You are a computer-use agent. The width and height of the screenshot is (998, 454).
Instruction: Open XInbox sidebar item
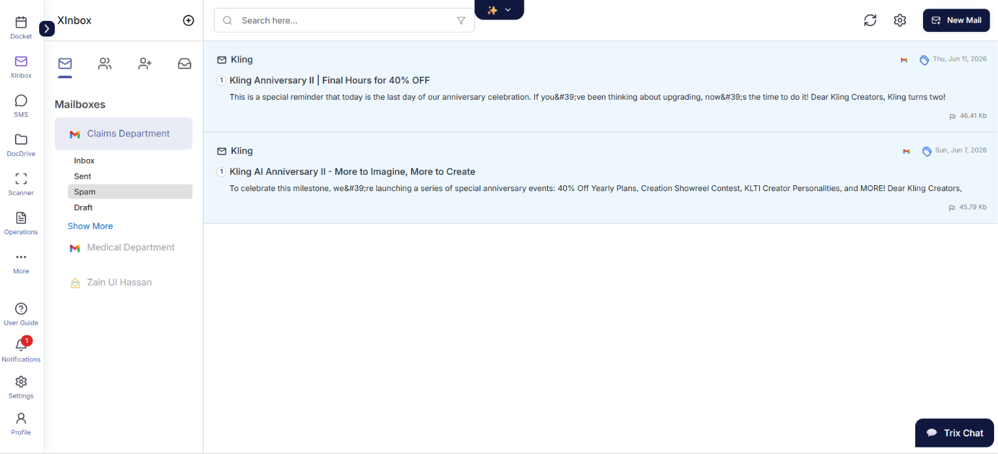[x=21, y=67]
